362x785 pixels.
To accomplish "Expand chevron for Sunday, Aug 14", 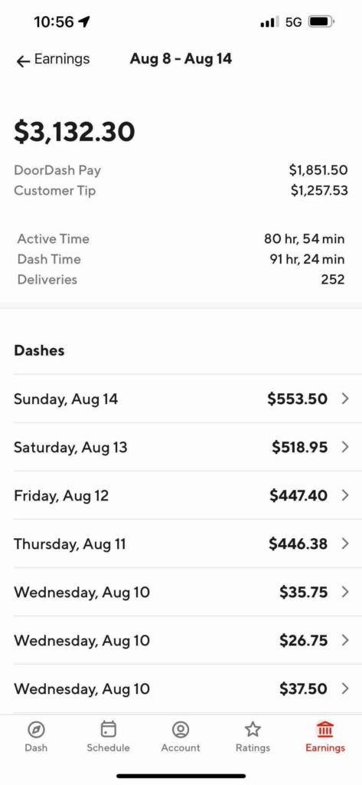I will point(344,399).
